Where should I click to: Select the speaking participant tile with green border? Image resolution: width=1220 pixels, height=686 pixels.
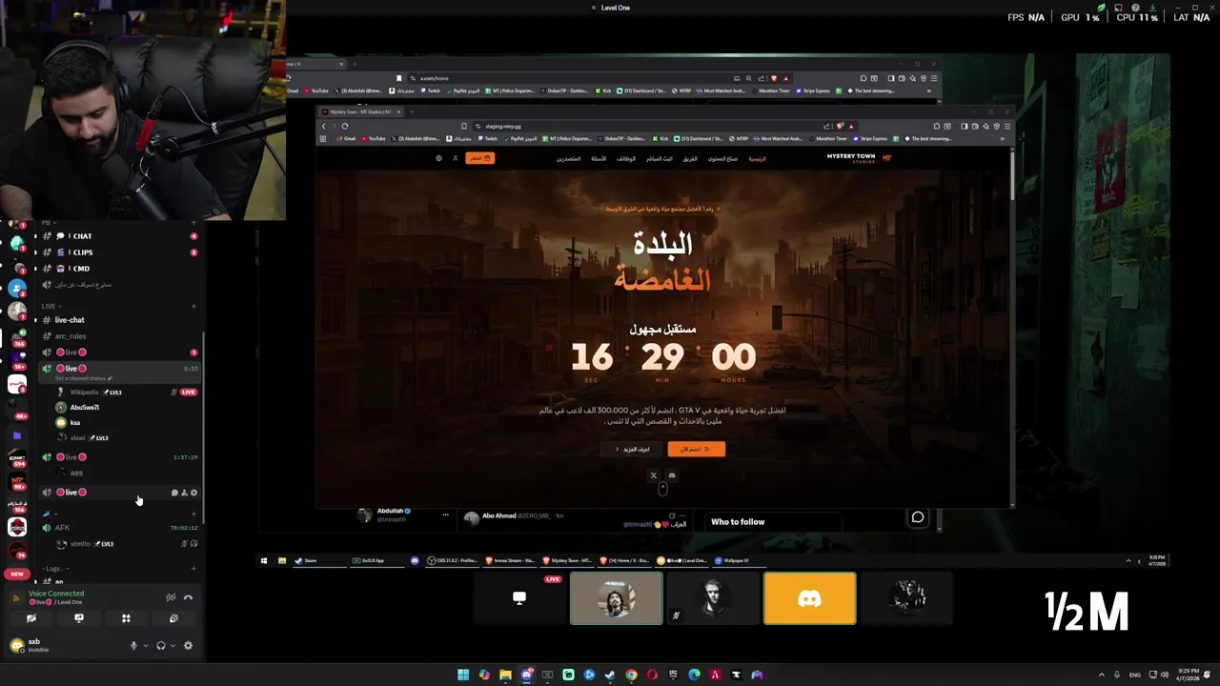coord(617,598)
